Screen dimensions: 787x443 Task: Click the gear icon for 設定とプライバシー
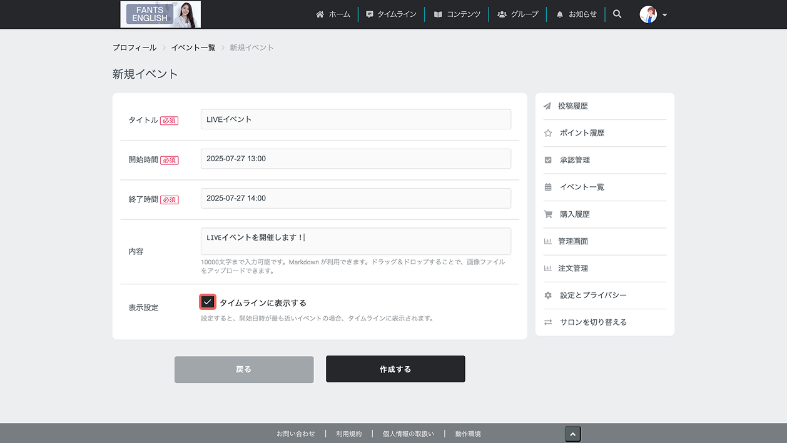tap(548, 295)
